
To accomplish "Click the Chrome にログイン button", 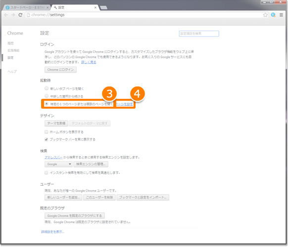I will coord(60,70).
